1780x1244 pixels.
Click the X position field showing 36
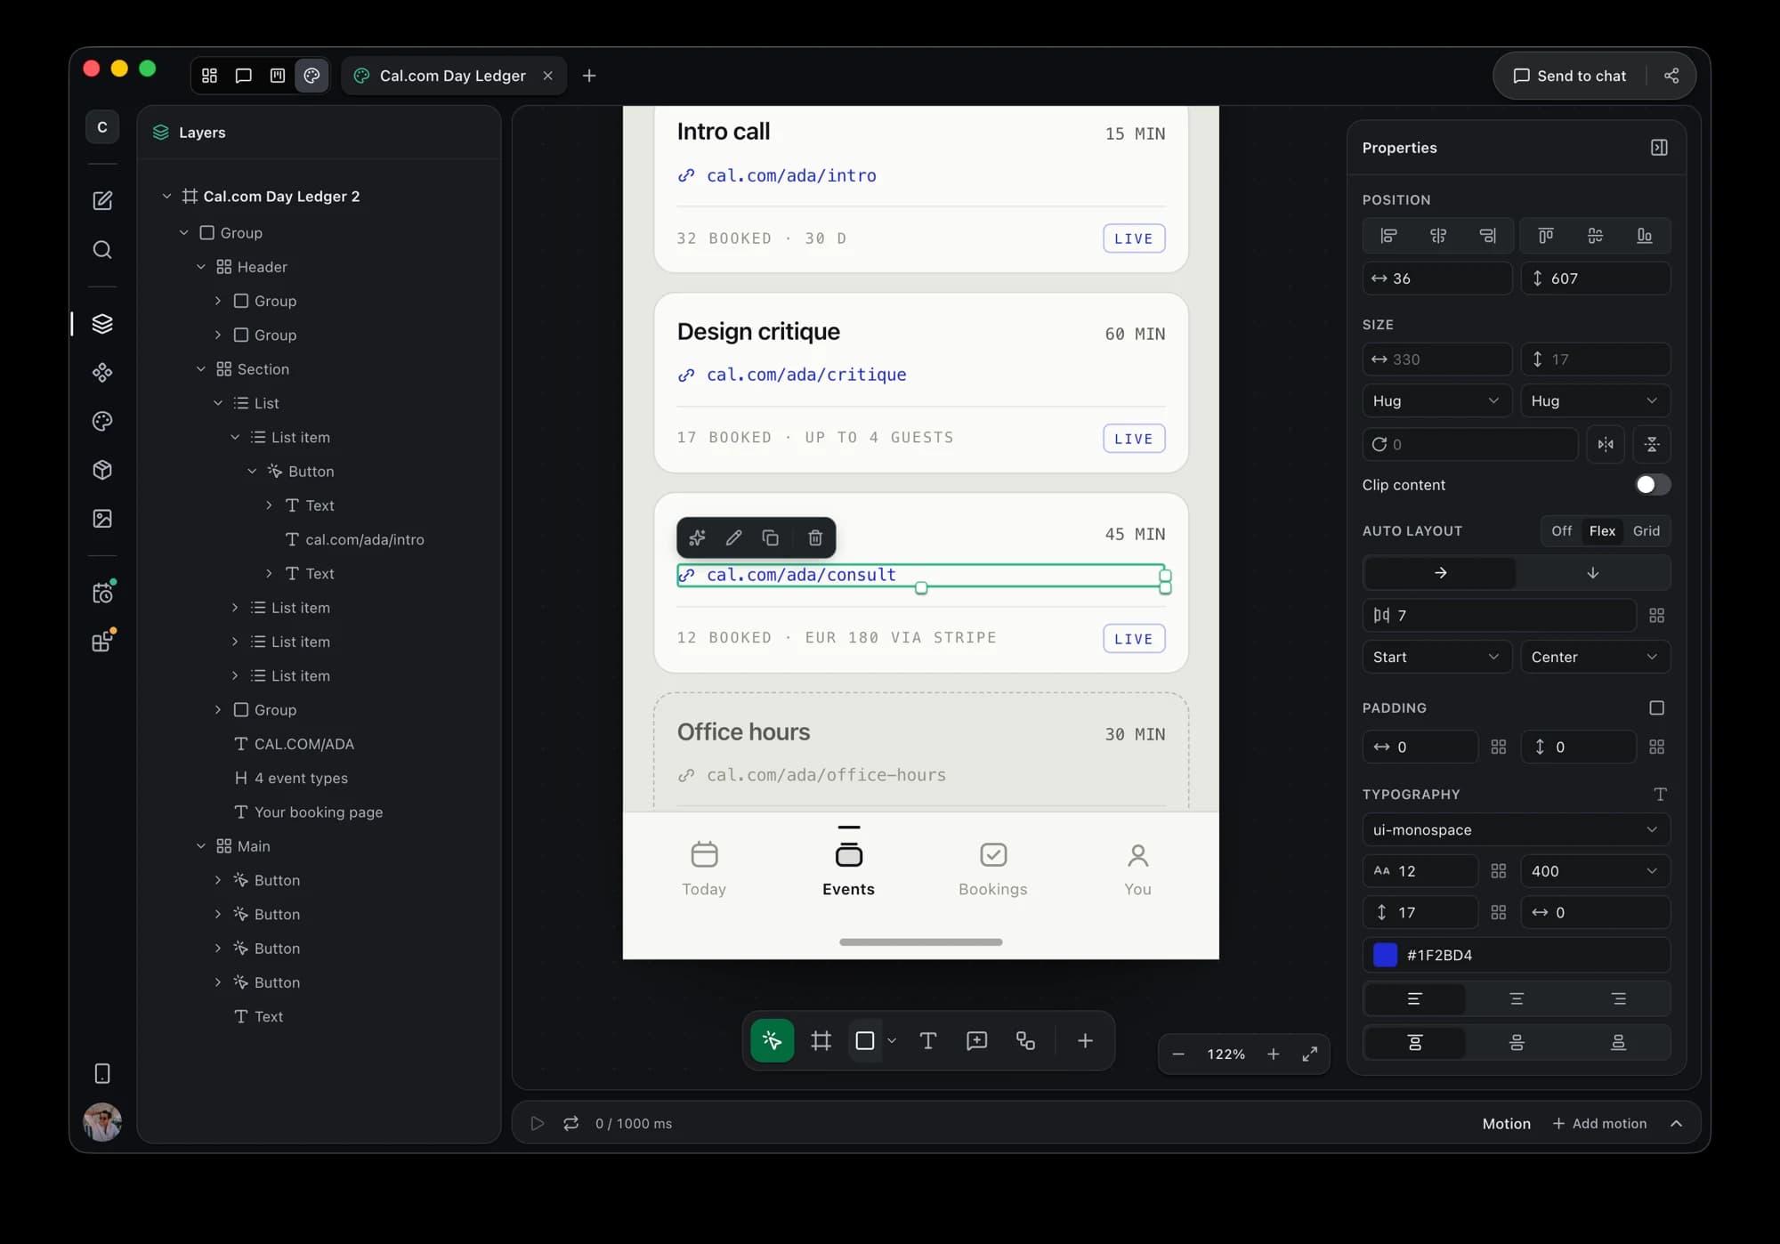pos(1436,279)
